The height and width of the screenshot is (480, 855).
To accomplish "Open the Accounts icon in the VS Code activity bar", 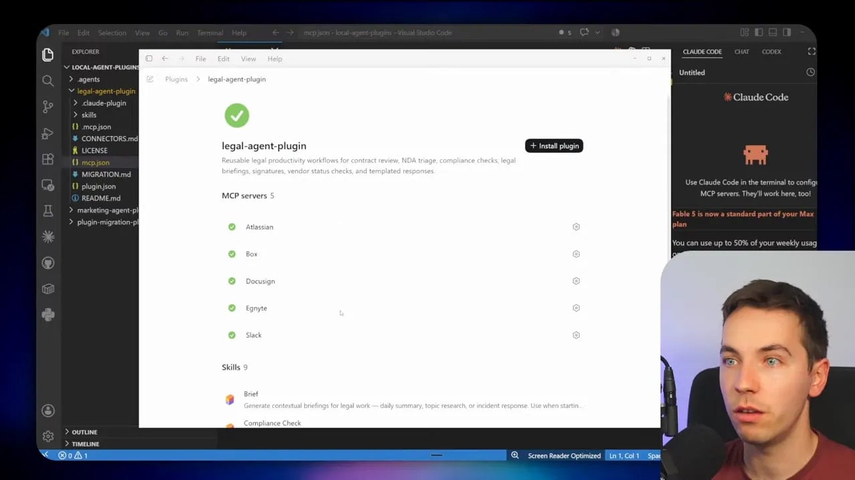I will pos(48,411).
